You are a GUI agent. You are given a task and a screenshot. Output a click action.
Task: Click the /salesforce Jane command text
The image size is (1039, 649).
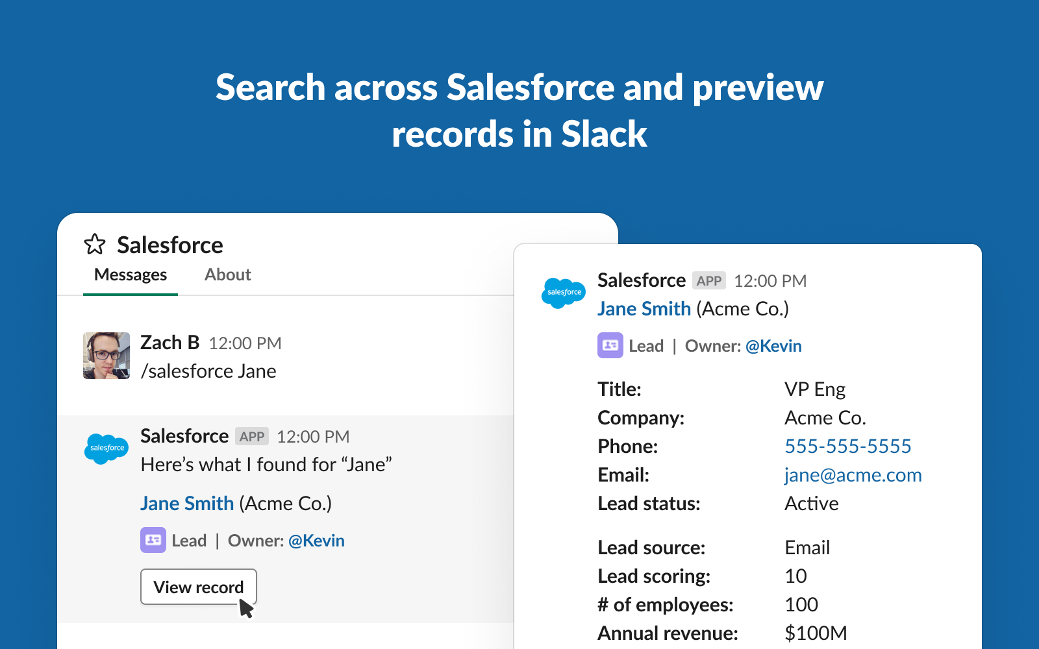coord(208,371)
